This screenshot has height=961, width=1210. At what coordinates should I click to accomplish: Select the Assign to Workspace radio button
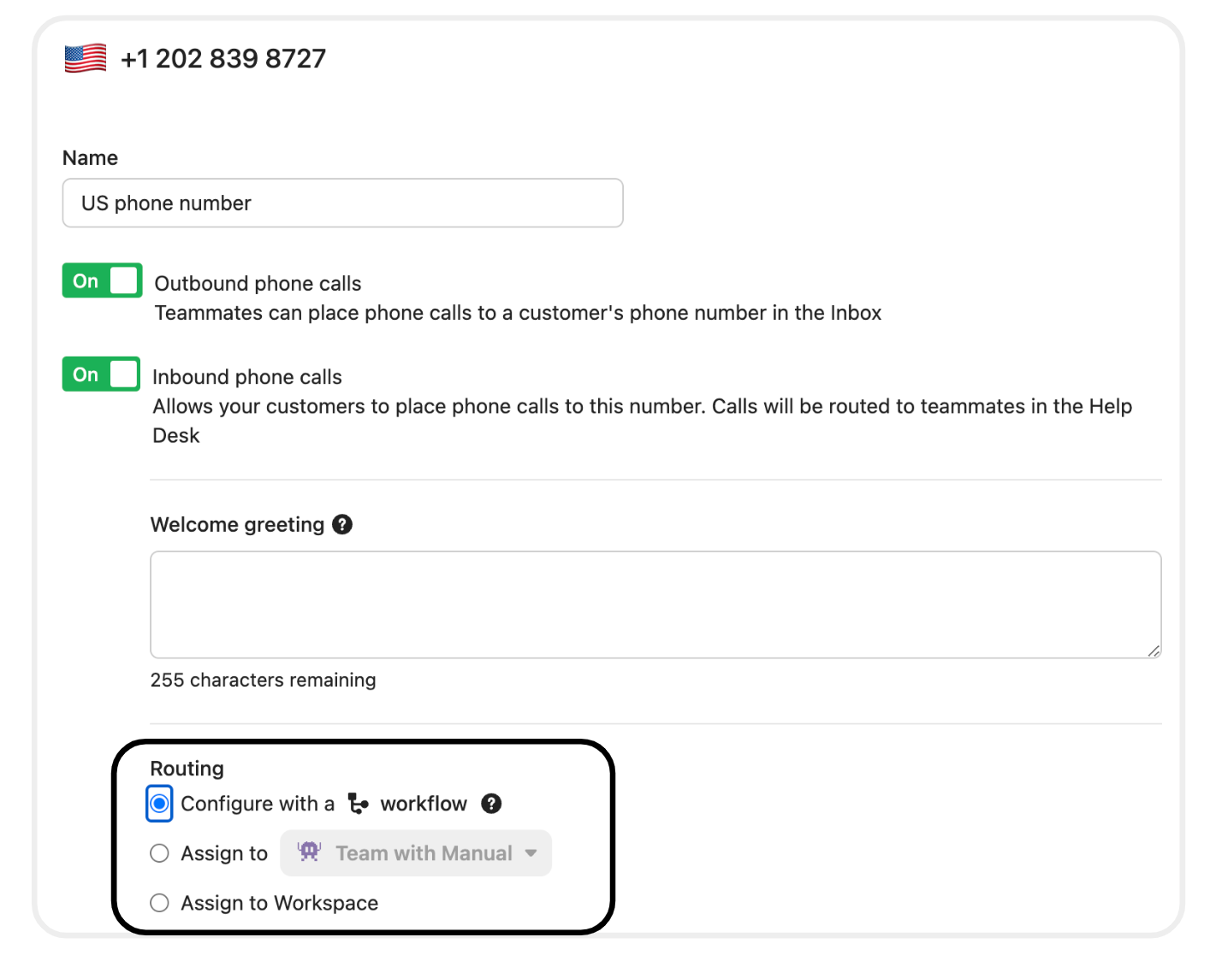coord(159,903)
